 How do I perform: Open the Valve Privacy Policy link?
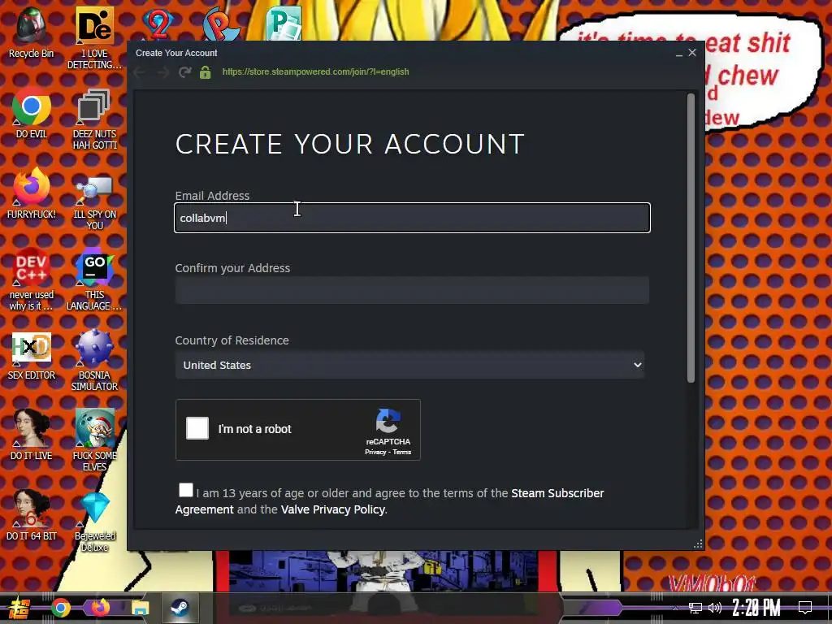click(332, 509)
